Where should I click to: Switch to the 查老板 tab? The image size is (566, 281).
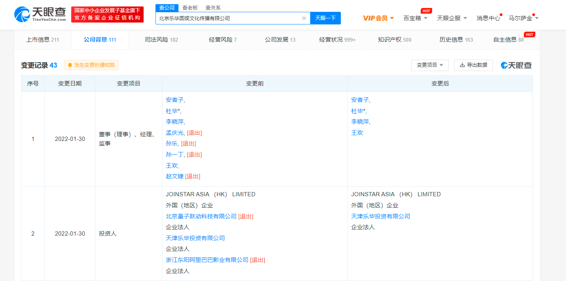pos(189,8)
